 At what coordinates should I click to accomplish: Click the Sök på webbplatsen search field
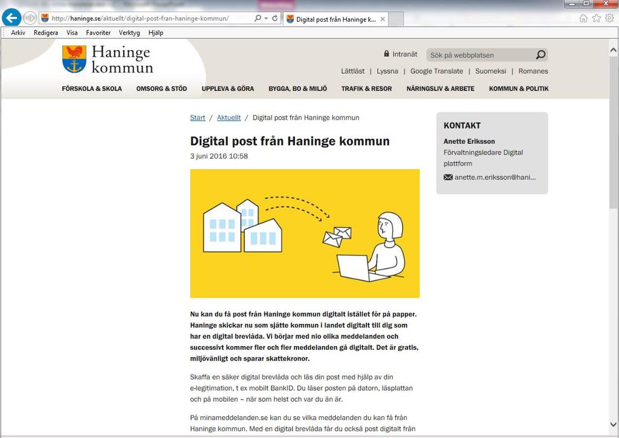pos(480,55)
